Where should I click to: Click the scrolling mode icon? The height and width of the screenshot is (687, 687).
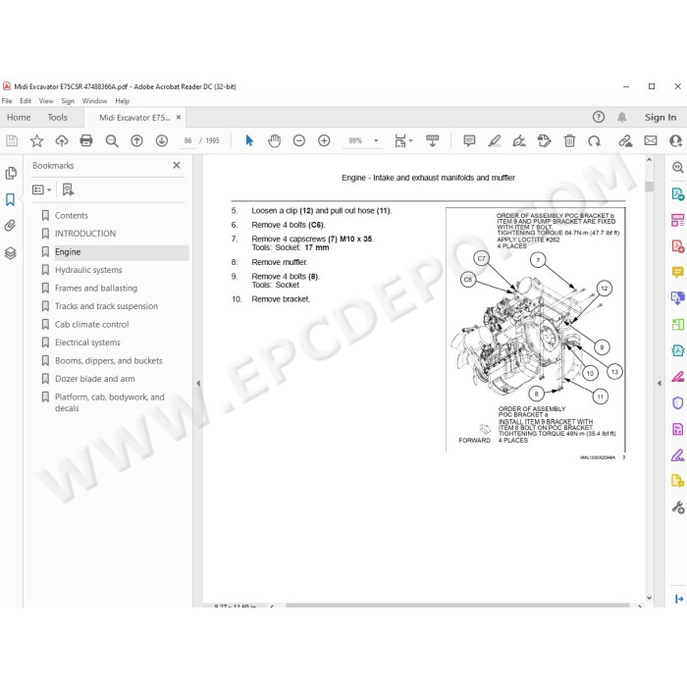point(433,140)
